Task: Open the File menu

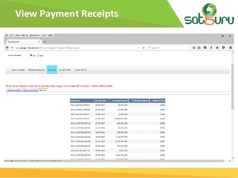Action: [6, 35]
